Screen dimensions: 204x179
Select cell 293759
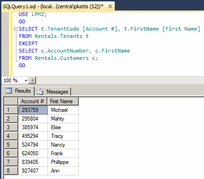point(33,110)
